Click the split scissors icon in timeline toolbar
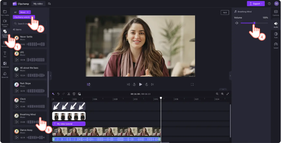This screenshot has width=281, height=143. pos(69,94)
